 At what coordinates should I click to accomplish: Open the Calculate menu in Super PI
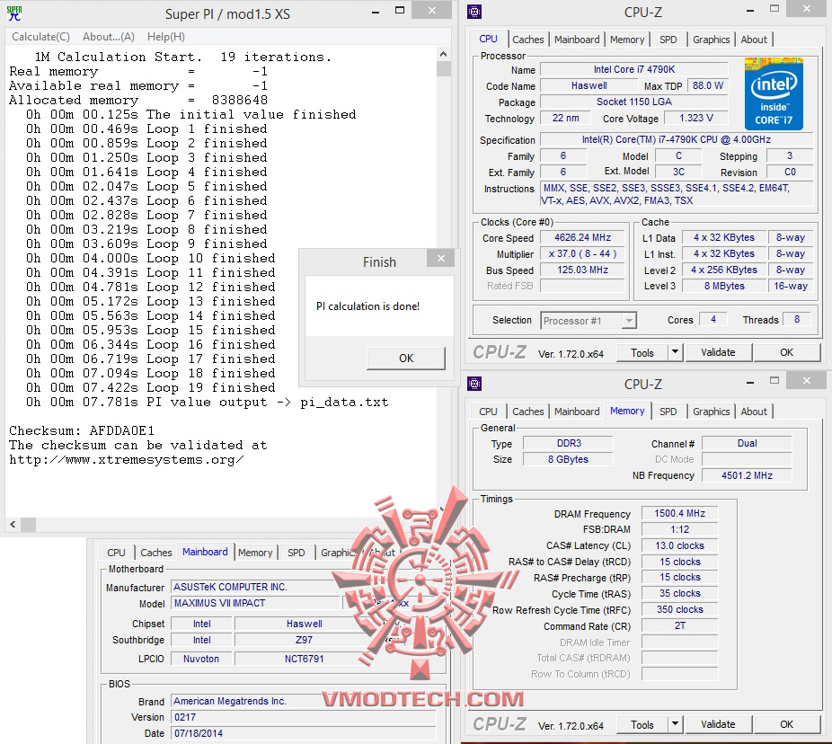pyautogui.click(x=40, y=37)
